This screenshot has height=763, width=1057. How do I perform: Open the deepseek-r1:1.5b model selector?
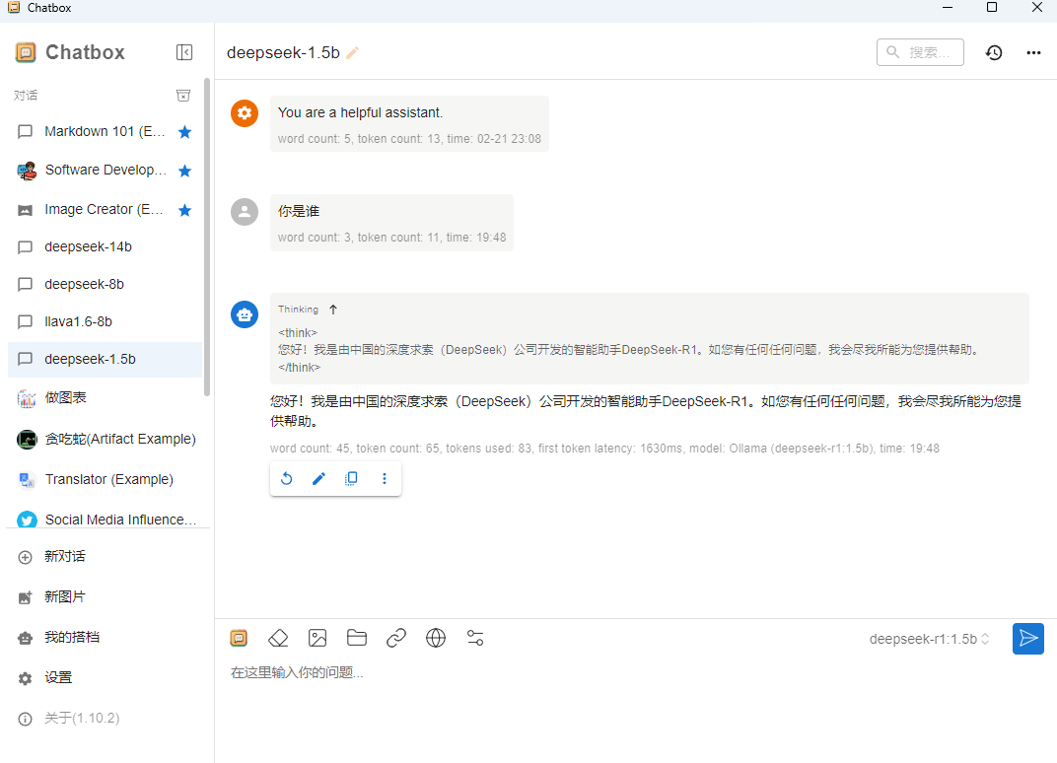click(929, 639)
